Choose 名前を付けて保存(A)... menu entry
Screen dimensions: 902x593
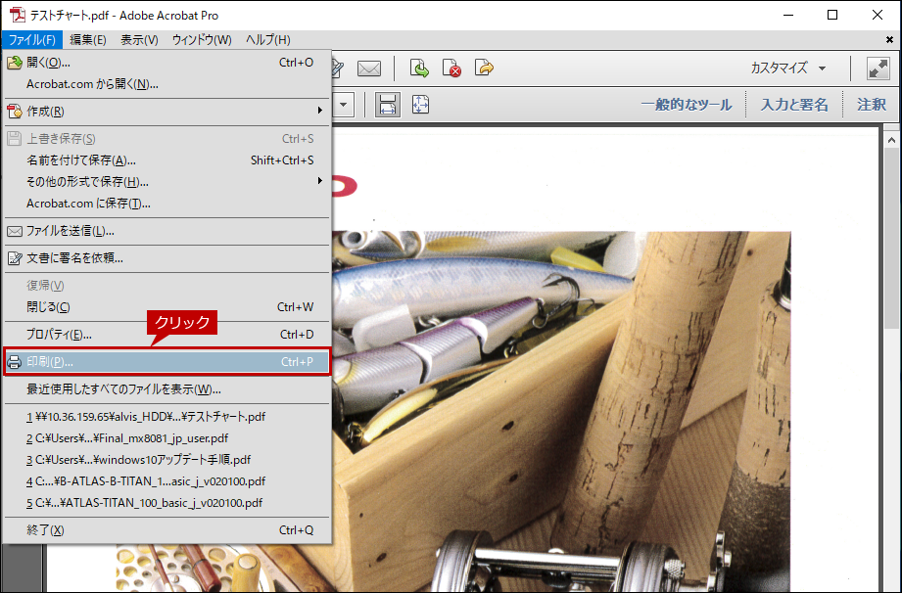coord(166,160)
